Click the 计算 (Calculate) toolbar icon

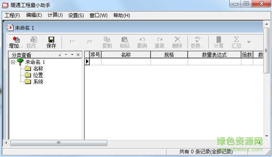pyautogui.click(x=219, y=42)
